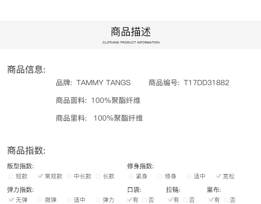Click the product number T17DD31882
The width and height of the screenshot is (261, 204).
[x=206, y=83]
